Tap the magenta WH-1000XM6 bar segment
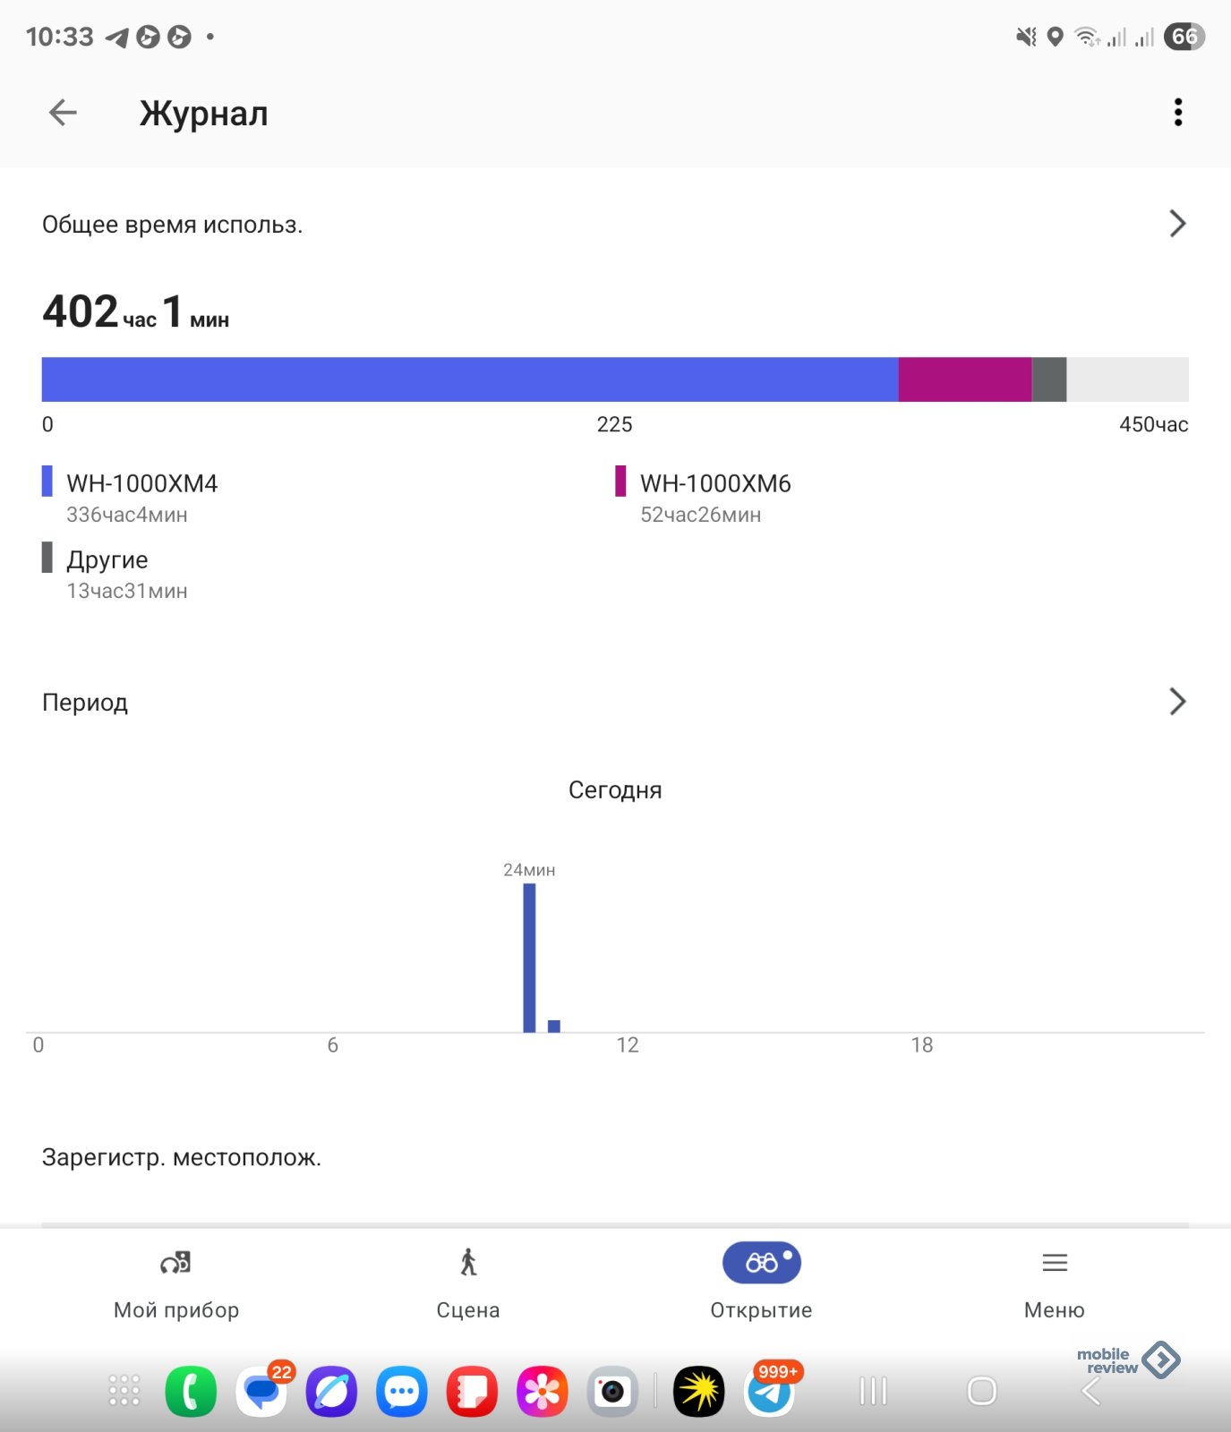Viewport: 1231px width, 1432px height. [x=964, y=379]
